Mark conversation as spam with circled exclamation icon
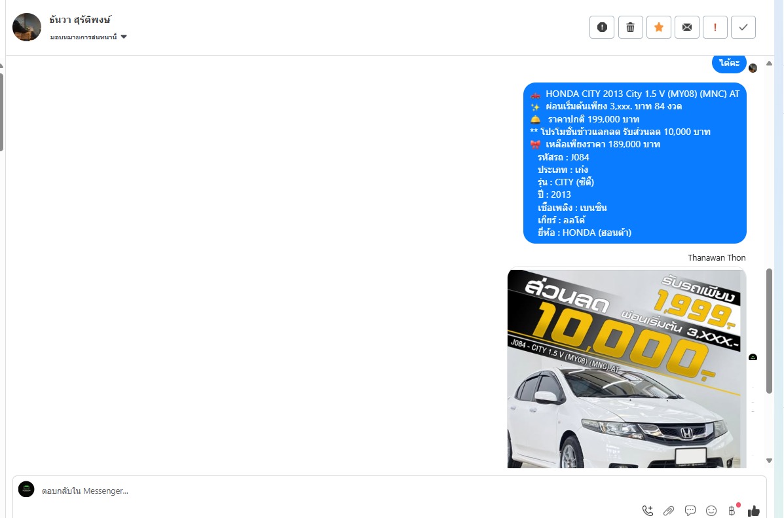This screenshot has height=518, width=784. [x=602, y=27]
